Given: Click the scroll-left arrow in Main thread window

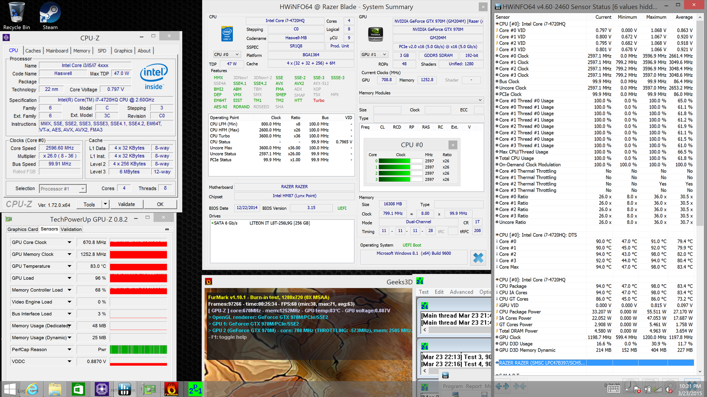Looking at the screenshot, I should tap(425, 330).
